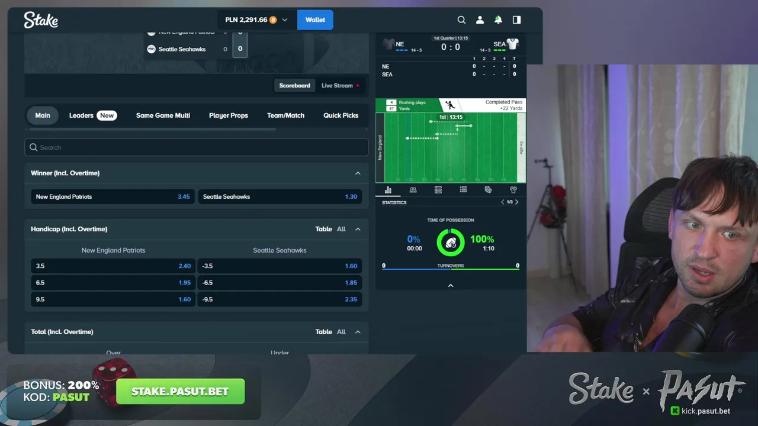The image size is (758, 426).
Task: Go to next statistics page arrow
Action: point(516,202)
